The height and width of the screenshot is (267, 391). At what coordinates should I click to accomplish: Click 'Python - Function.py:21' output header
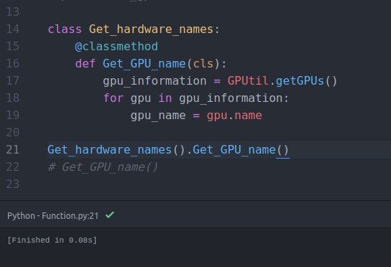(53, 216)
